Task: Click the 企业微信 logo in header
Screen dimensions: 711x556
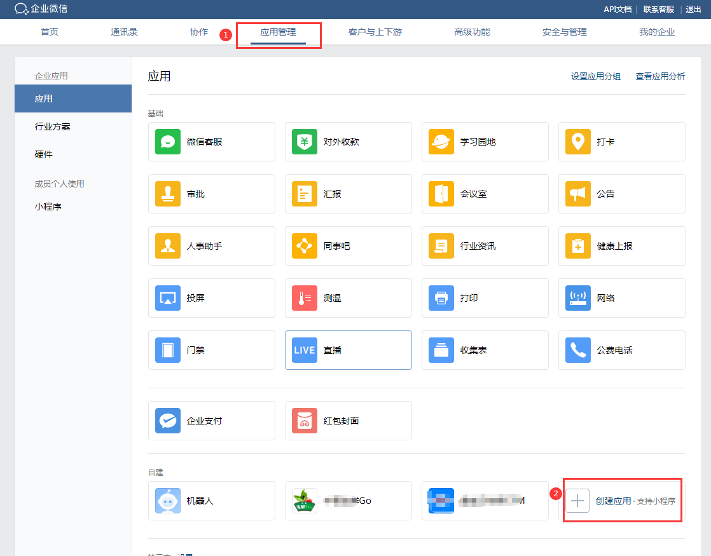Action: [41, 9]
